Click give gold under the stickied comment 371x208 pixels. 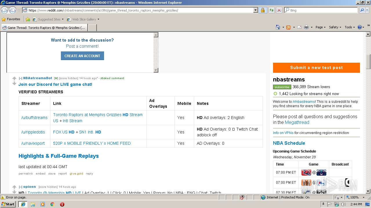(76, 174)
